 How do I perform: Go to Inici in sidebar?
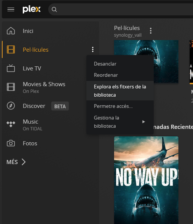[x=28, y=31]
